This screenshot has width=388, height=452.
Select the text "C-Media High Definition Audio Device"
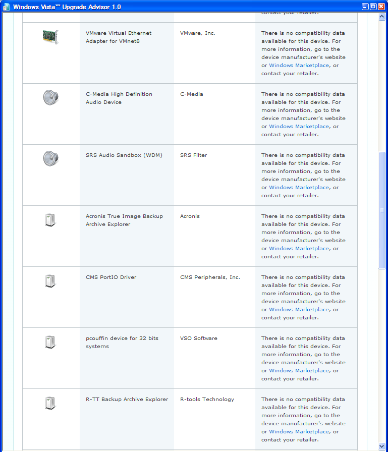click(119, 98)
